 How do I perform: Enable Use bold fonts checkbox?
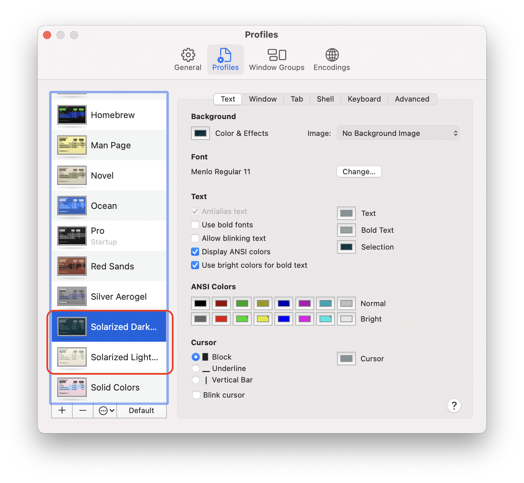pos(195,225)
